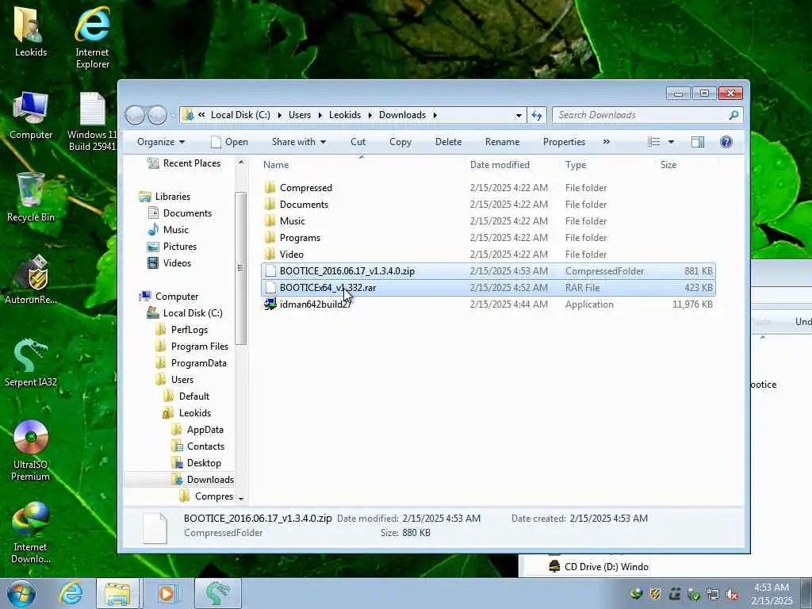Click Properties in the toolbar
The width and height of the screenshot is (812, 609).
pos(564,142)
